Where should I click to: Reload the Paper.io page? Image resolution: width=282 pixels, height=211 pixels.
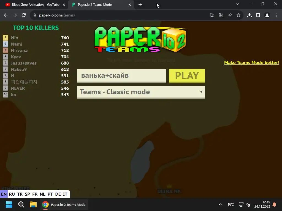tap(24, 15)
